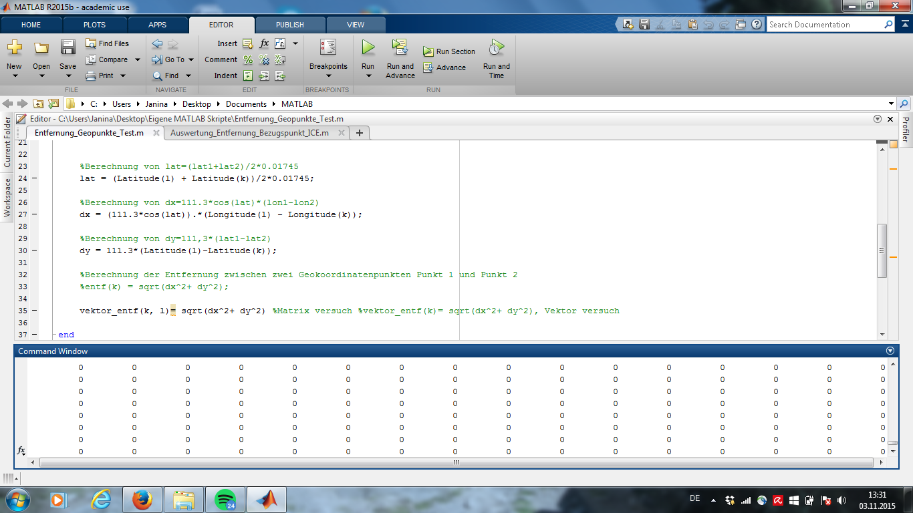913x513 pixels.
Task: Click the Insert function fx icon
Action: pos(264,43)
